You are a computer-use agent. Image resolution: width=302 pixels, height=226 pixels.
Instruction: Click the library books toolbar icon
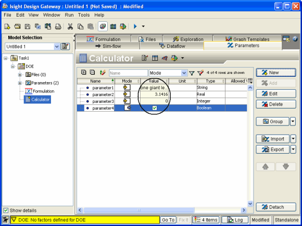113,26
